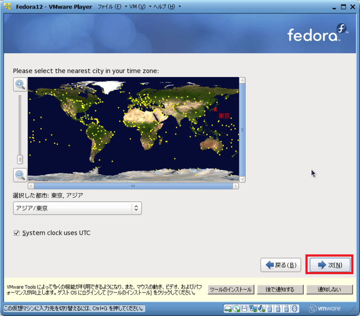Zoom out on the world map
Screen dimensions: 360x316
click(x=20, y=175)
